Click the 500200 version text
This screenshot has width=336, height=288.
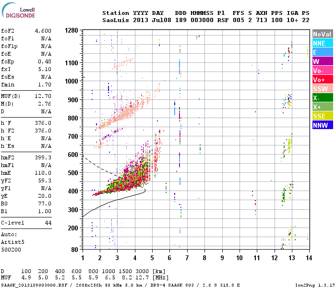point(11,250)
